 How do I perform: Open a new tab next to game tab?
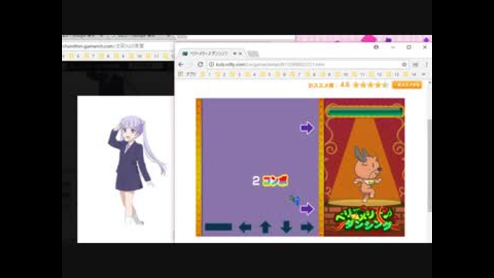coord(253,54)
